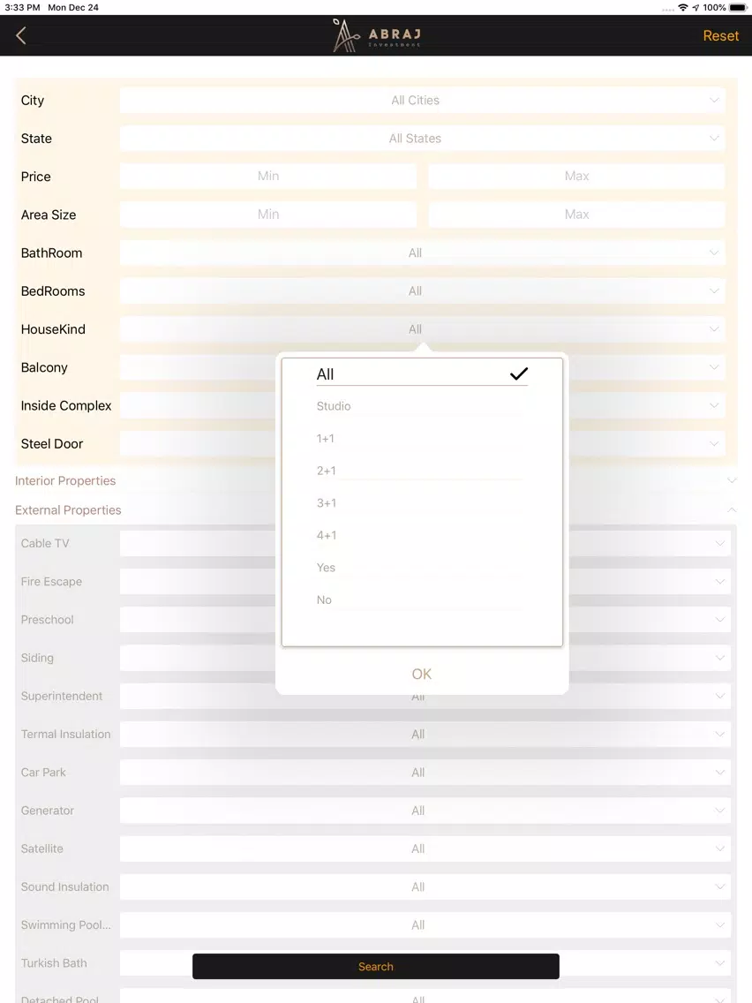Click the 'Cable TV' label
This screenshot has height=1003, width=752.
(45, 543)
